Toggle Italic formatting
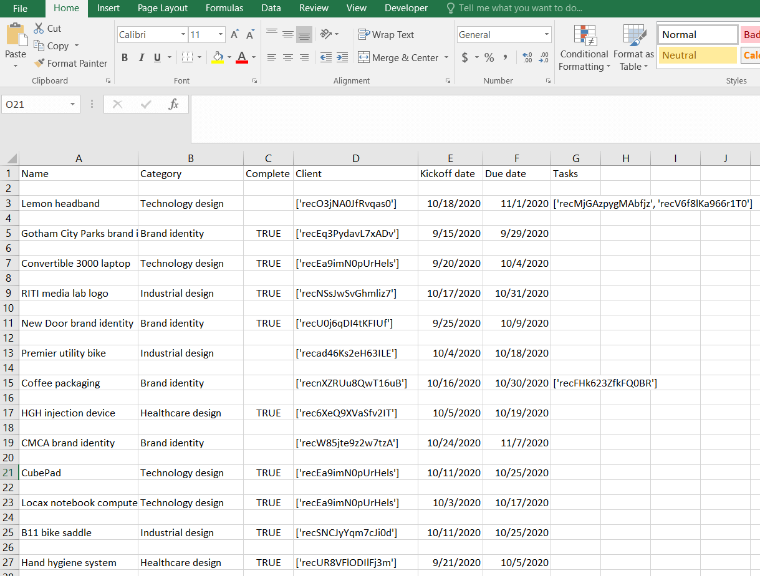Screen dimensions: 760x576 click(x=142, y=57)
